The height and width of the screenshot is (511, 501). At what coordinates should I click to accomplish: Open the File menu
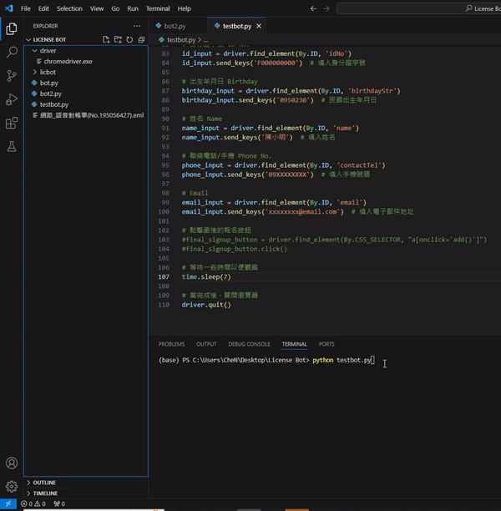point(26,8)
